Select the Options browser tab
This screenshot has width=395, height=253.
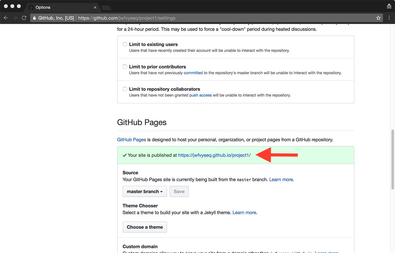62,7
